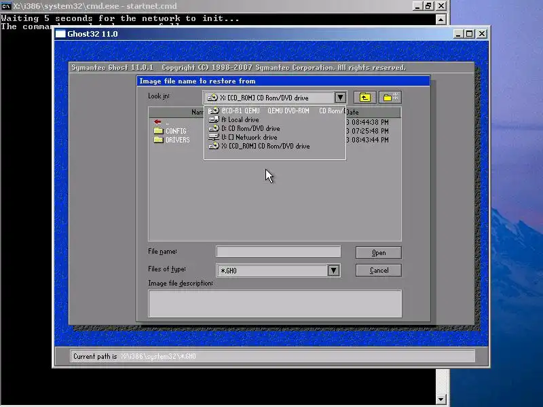This screenshot has width=543, height=407.
Task: Click the Date column header
Action: click(373, 112)
